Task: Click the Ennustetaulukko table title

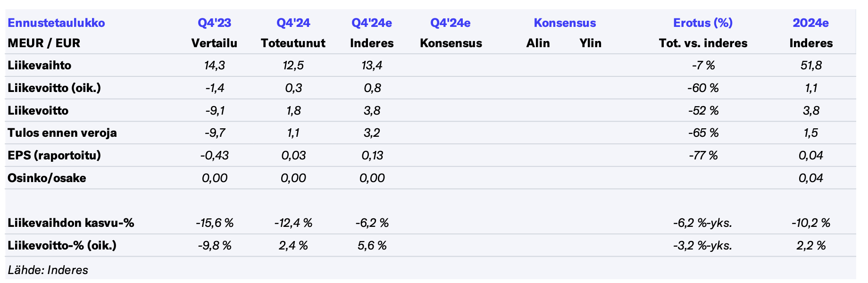Action: point(56,23)
